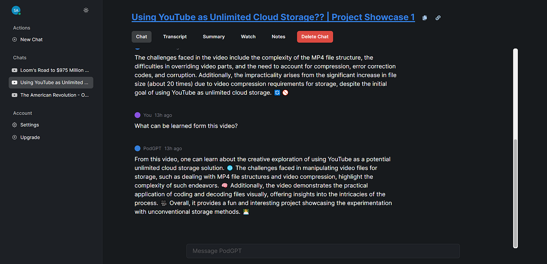Open the Upgrade option

[x=30, y=137]
